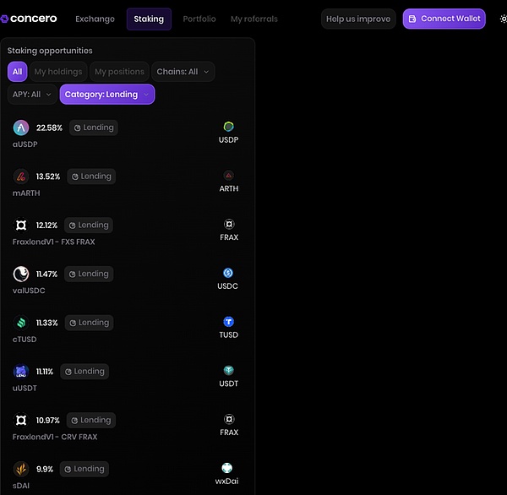
Task: Click the valUSDC protocol icon
Action: 21,274
